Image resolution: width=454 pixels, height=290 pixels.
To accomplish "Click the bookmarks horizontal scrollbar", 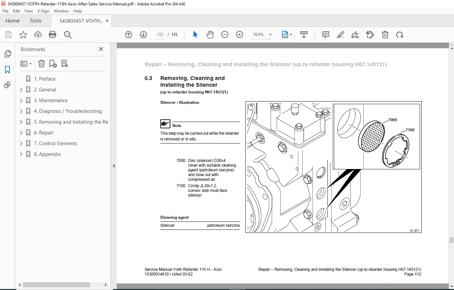I will click(x=57, y=285).
